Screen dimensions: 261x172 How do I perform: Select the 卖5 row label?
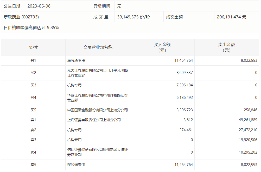click(x=33, y=165)
